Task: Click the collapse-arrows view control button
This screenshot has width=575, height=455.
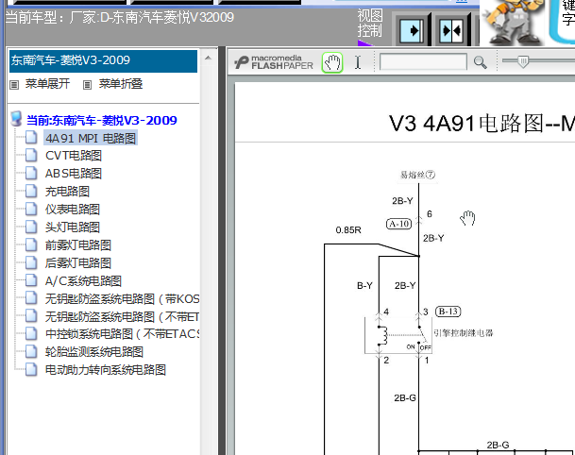Action: tap(450, 29)
